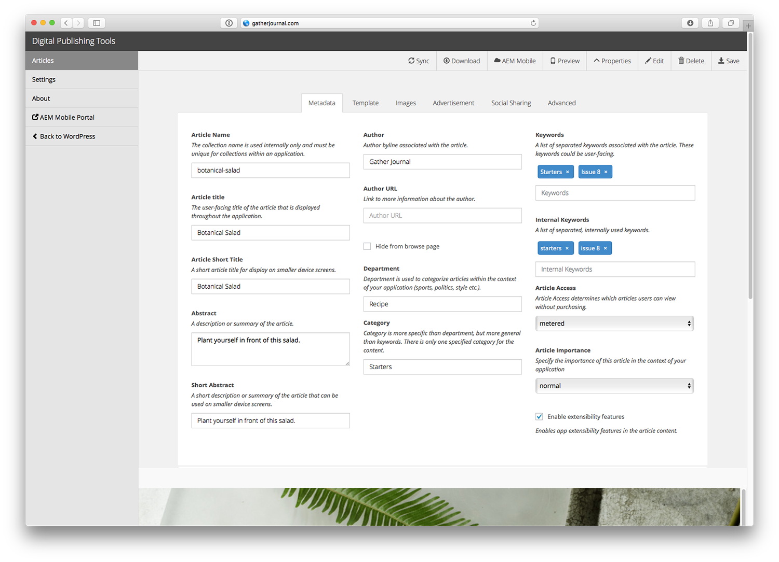Screen dimensions: 779x562
Task: Save the article
Action: coord(729,61)
